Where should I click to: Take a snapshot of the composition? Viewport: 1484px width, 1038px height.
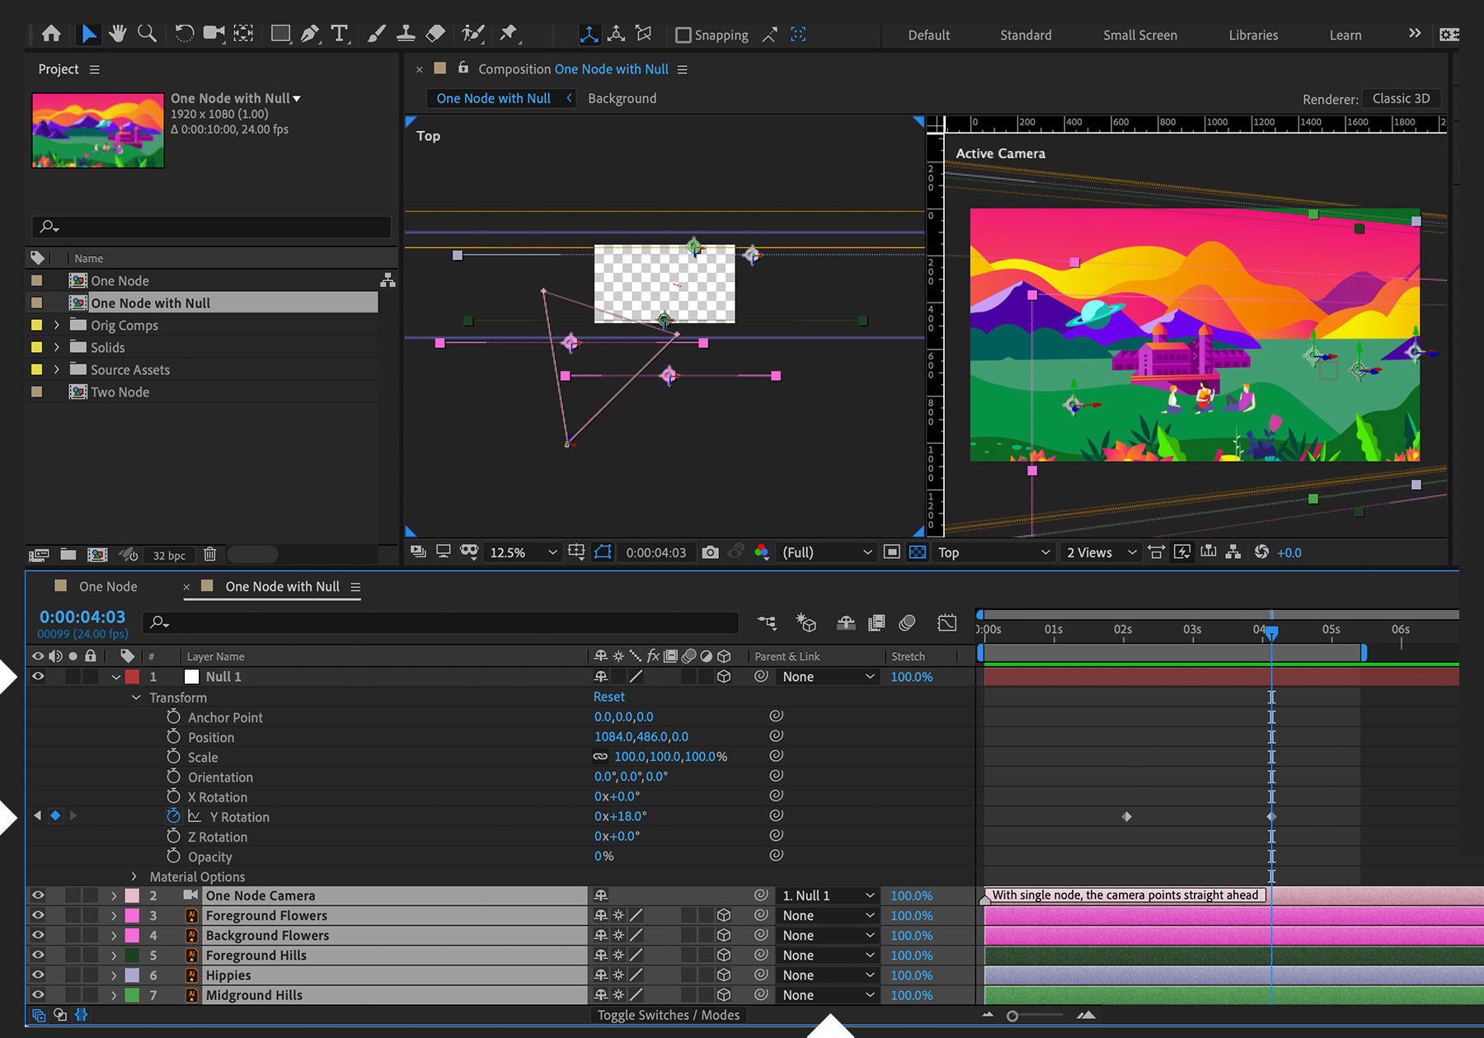[710, 552]
